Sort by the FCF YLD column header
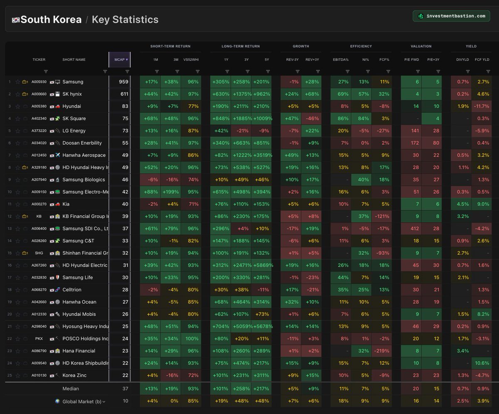This screenshot has width=499, height=414. click(482, 60)
